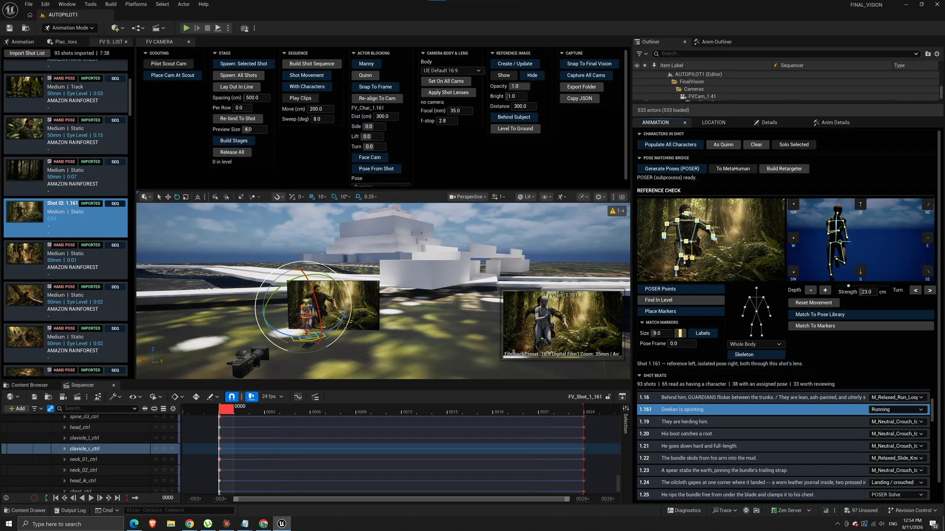Viewport: 945px width, 531px height.
Task: Open the Platforms menu
Action: (x=136, y=4)
